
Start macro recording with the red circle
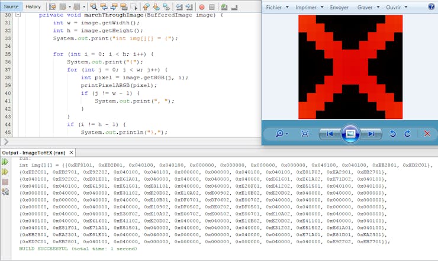tap(202, 7)
